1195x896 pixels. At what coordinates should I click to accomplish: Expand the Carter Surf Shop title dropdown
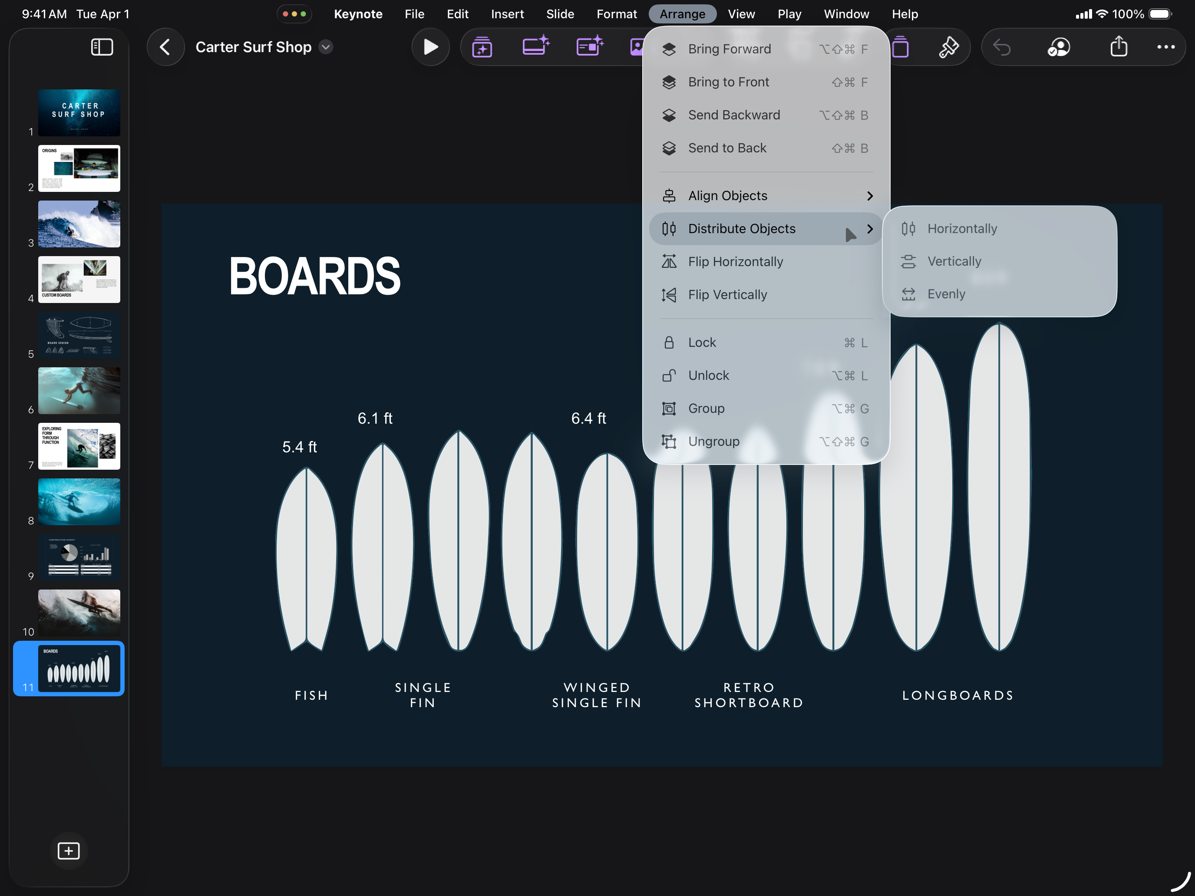(x=326, y=47)
